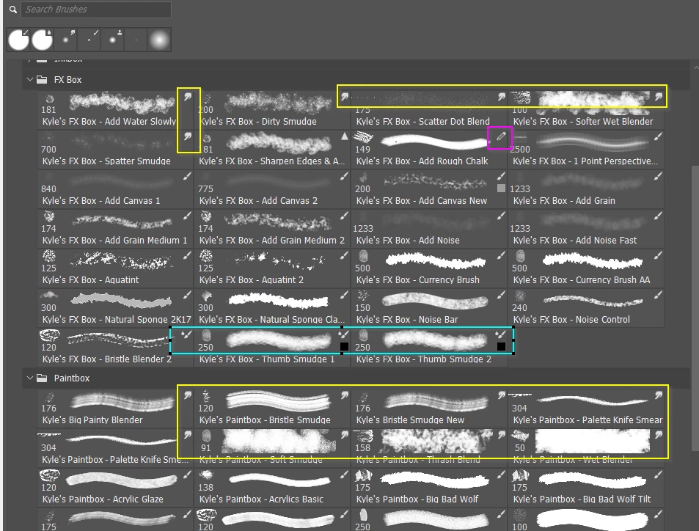Select Kyle's Paintbox - Acrylic Glaze

[115, 488]
